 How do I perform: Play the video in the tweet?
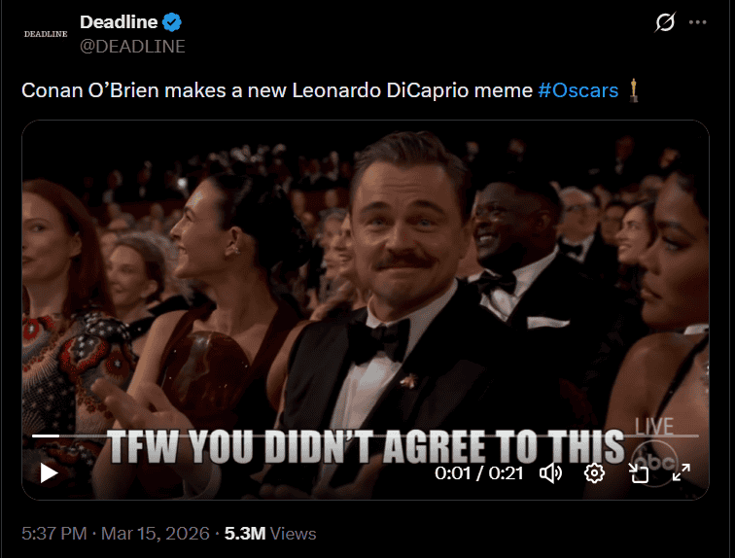coord(49,473)
